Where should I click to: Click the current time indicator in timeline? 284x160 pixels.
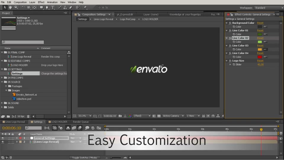pos(261,129)
